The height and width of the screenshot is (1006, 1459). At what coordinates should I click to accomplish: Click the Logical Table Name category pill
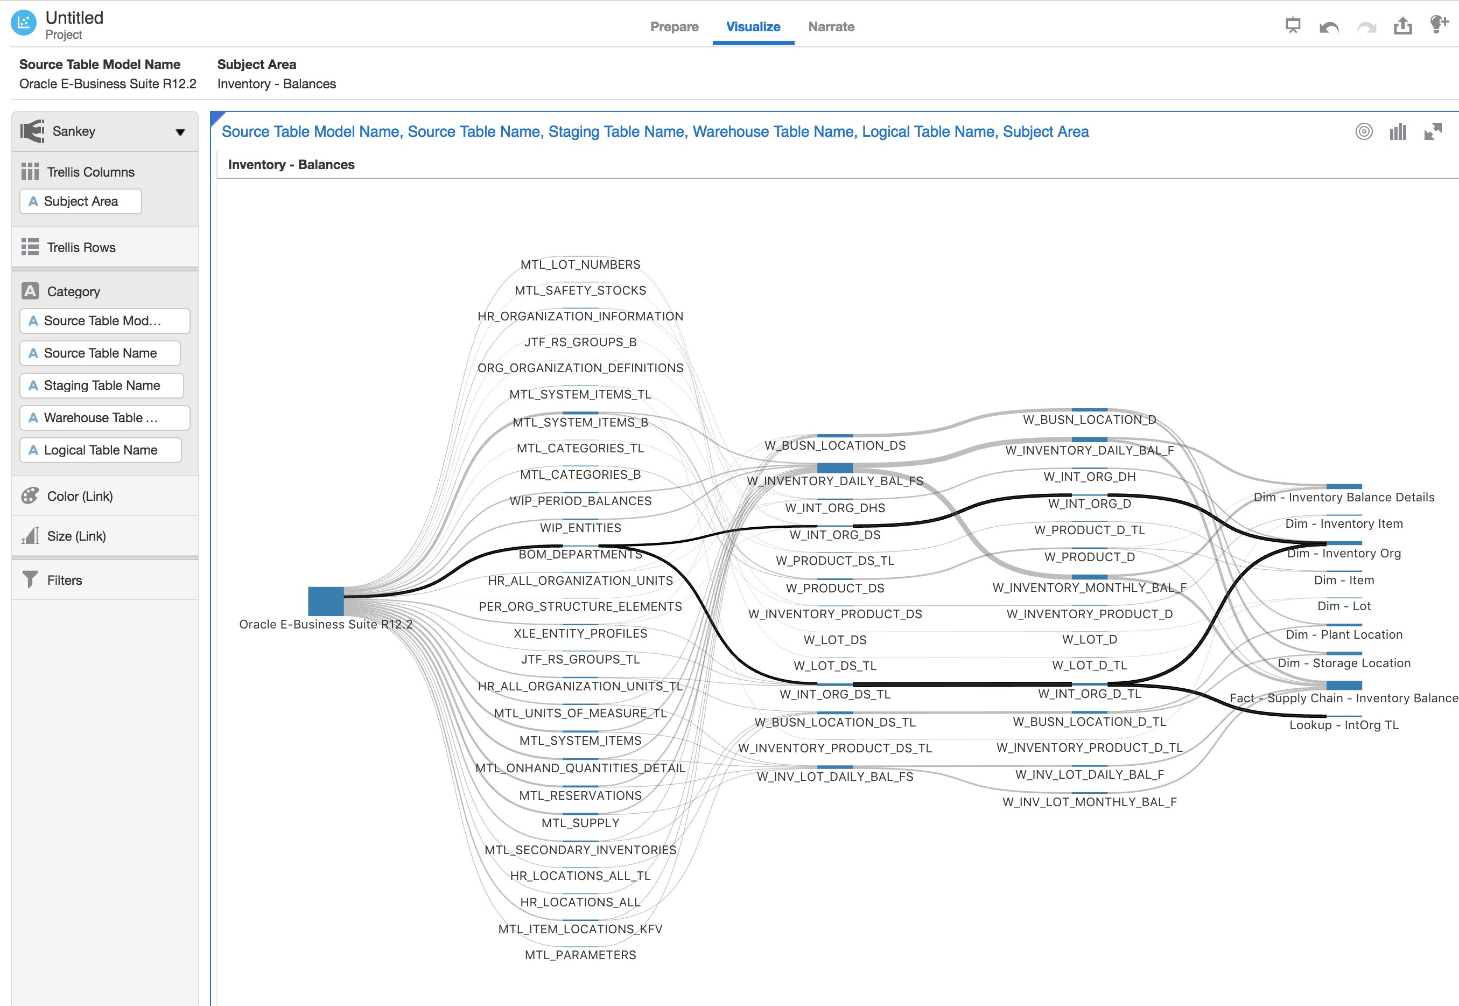point(100,450)
